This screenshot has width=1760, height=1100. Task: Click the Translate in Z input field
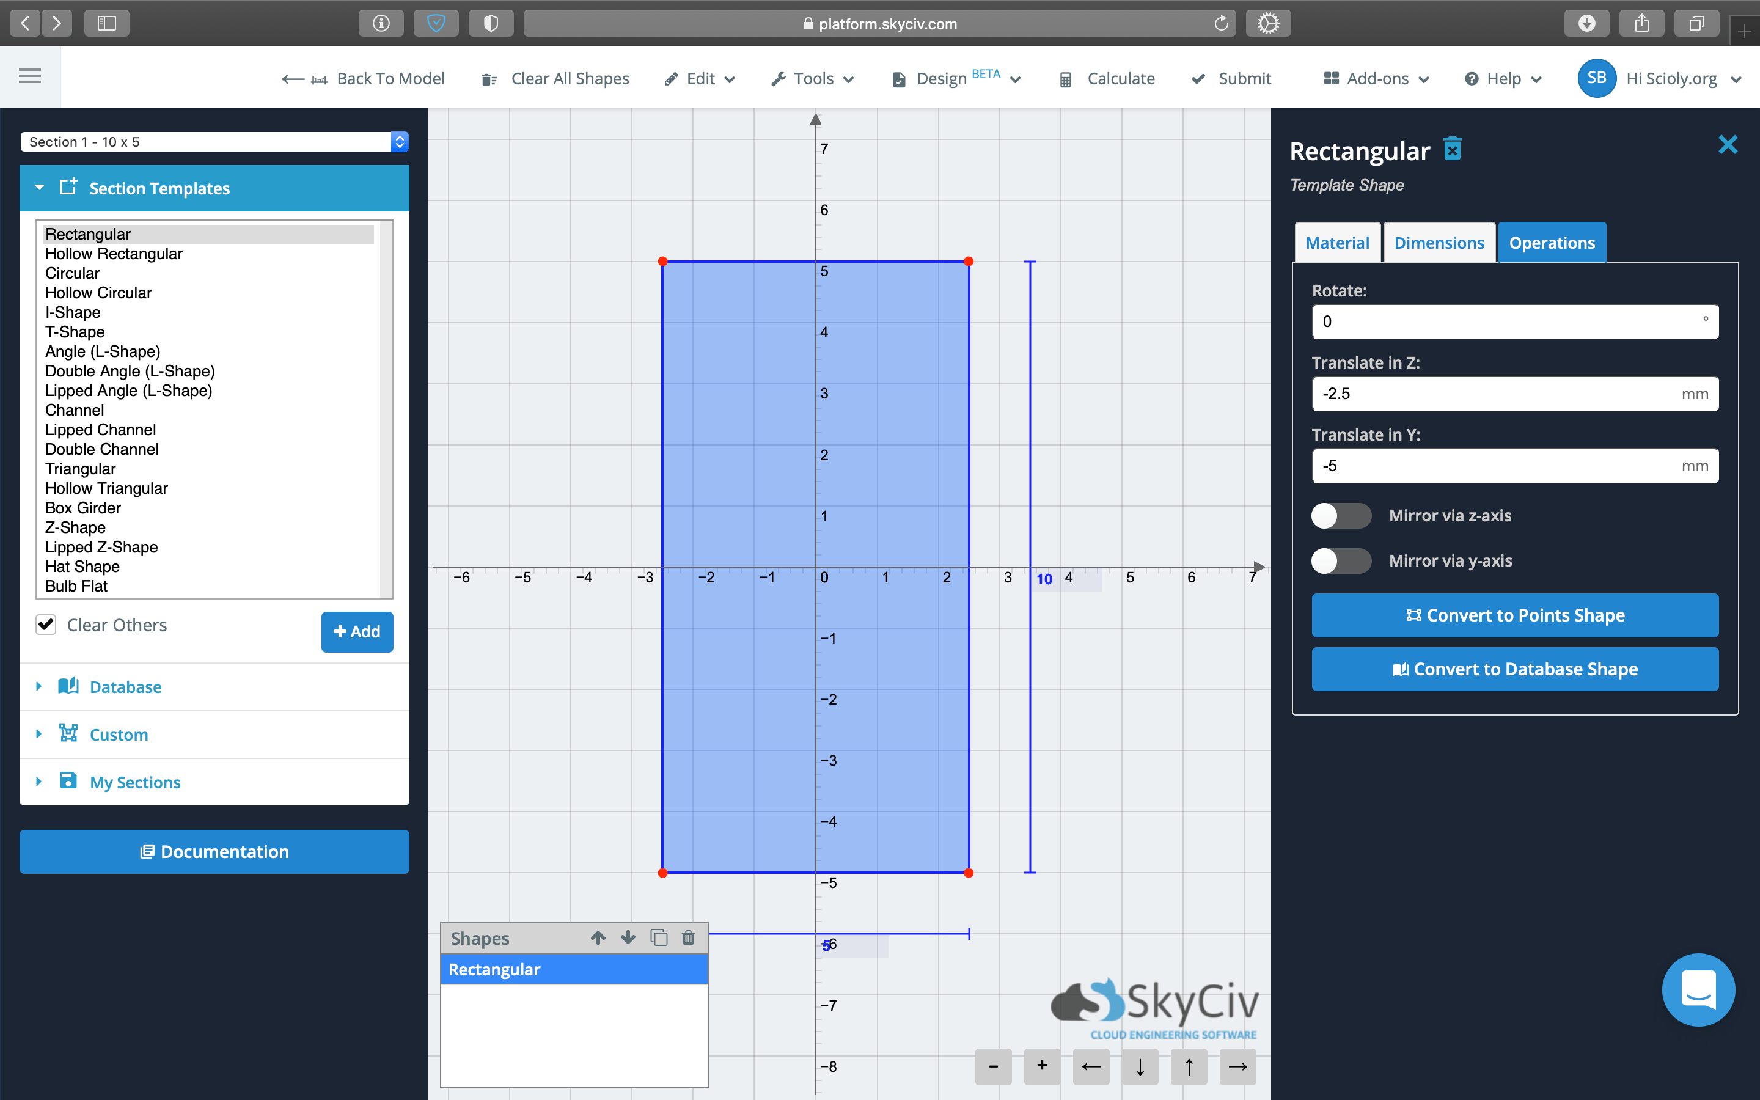click(1498, 394)
